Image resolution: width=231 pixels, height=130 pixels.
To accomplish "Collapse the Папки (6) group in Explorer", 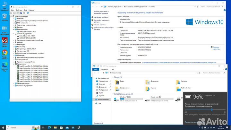I will tap(113, 77).
